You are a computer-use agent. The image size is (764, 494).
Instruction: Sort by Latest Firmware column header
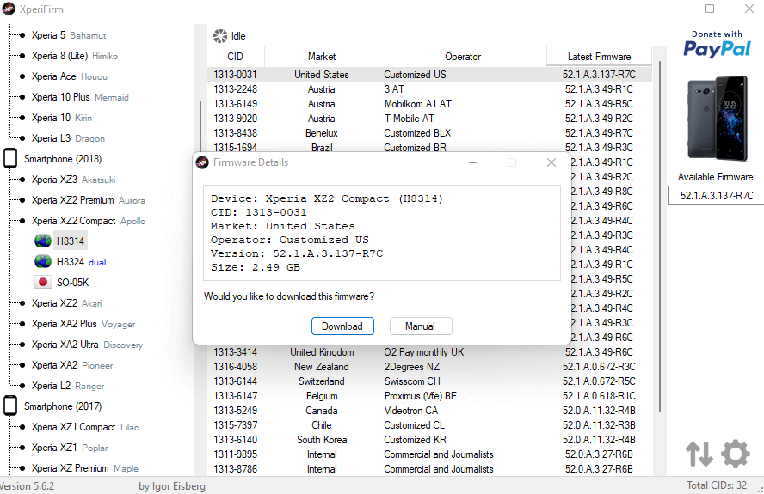point(599,57)
